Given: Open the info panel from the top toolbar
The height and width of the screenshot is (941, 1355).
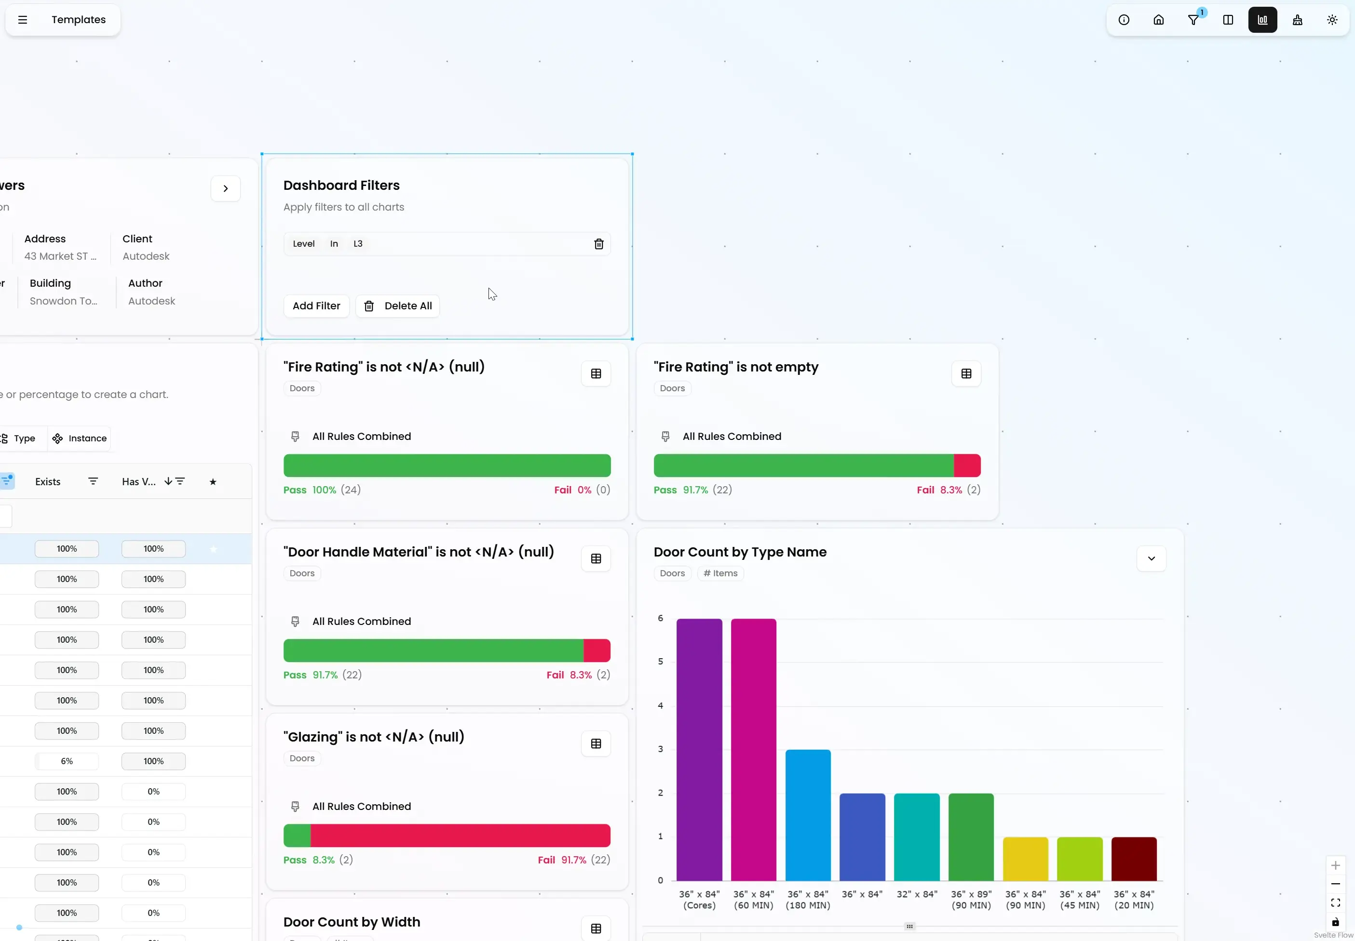Looking at the screenshot, I should (x=1123, y=19).
